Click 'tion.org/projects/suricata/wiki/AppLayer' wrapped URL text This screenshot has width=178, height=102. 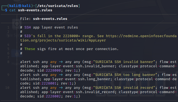pos(63,40)
